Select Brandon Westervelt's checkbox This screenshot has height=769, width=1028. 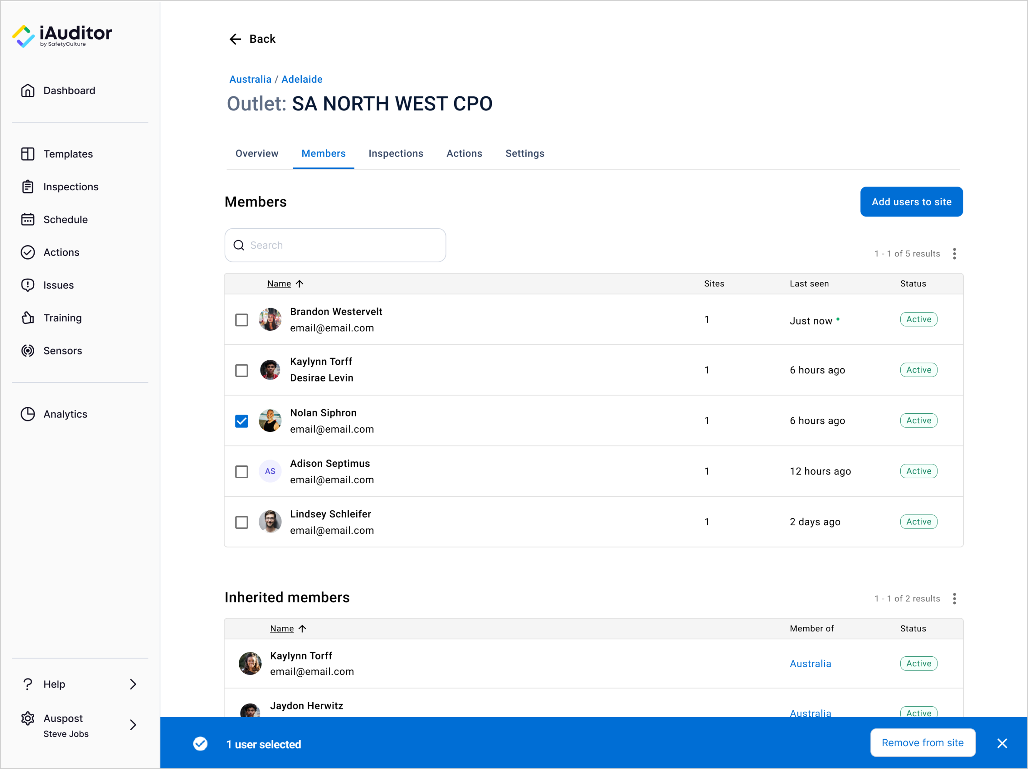(x=242, y=320)
